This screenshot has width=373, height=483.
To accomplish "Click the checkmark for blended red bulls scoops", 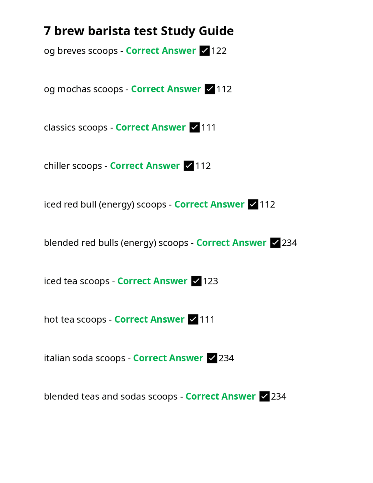I will click(x=275, y=243).
